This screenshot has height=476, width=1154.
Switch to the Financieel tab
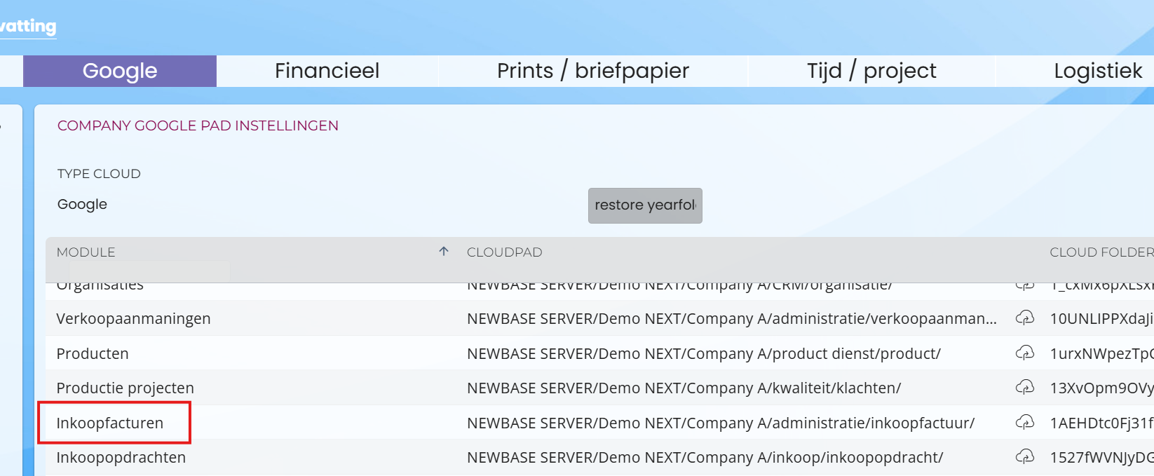327,71
